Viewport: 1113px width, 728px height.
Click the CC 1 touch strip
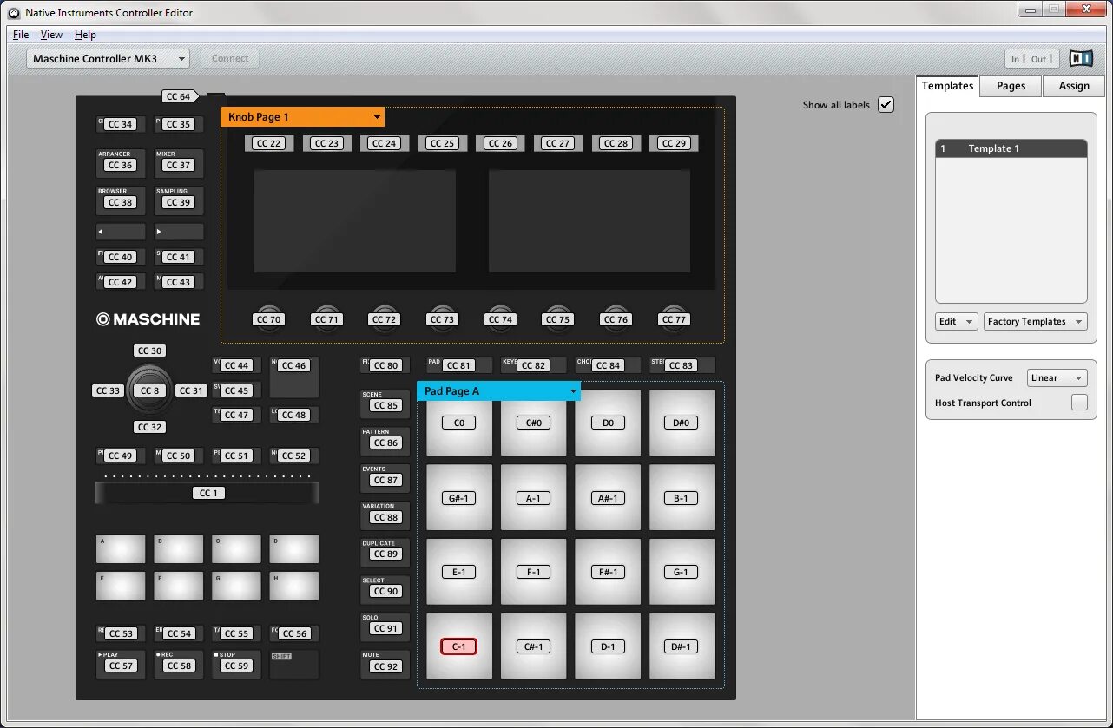pyautogui.click(x=207, y=493)
